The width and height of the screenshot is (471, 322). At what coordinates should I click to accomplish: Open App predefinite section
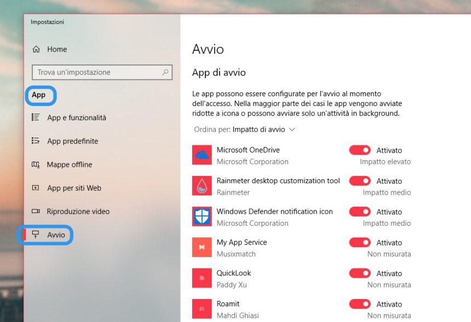(x=73, y=141)
